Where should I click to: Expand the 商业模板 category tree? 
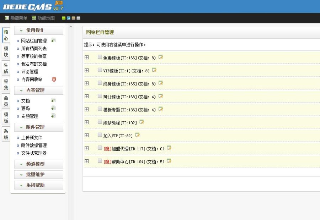[87, 96]
